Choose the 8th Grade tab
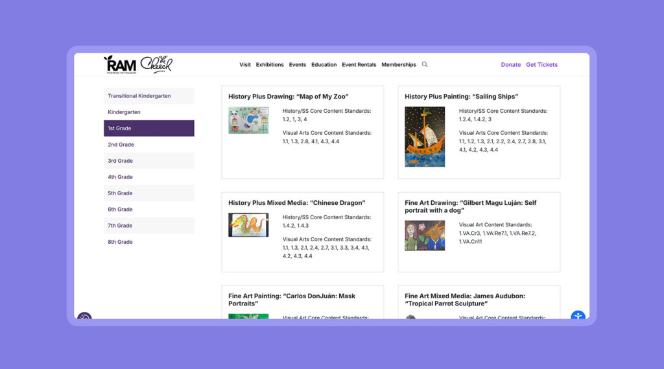 tap(148, 242)
